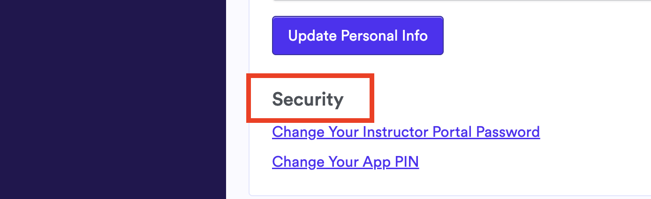
Task: Click empty area of the dark sidebar
Action: click(113, 140)
